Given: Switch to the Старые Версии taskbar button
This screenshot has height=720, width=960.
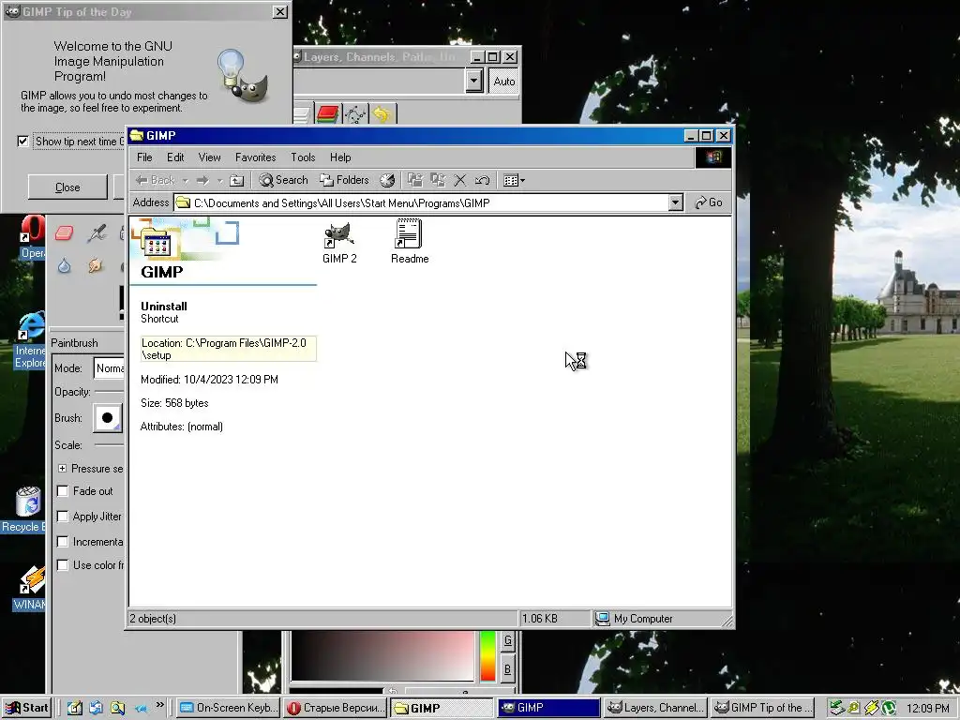Looking at the screenshot, I should 336,708.
